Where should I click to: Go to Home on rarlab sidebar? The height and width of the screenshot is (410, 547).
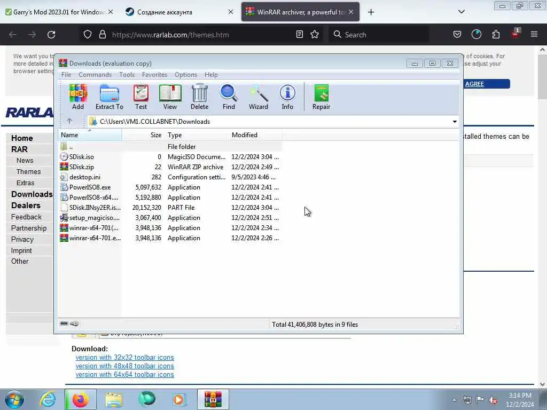coord(22,138)
